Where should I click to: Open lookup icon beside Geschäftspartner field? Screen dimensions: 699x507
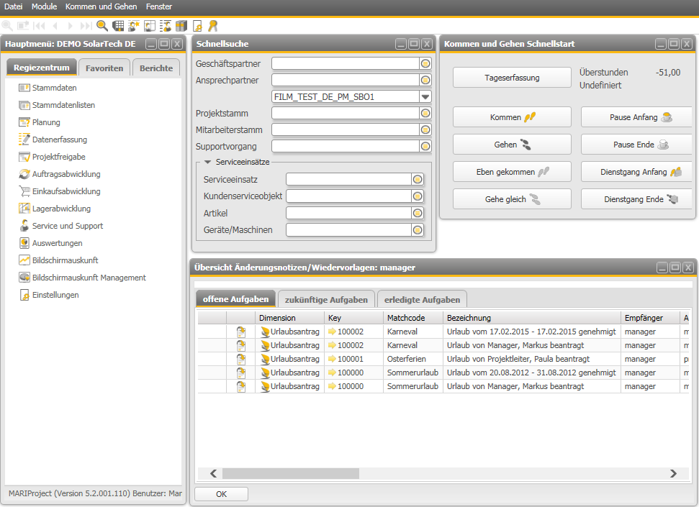coord(425,63)
